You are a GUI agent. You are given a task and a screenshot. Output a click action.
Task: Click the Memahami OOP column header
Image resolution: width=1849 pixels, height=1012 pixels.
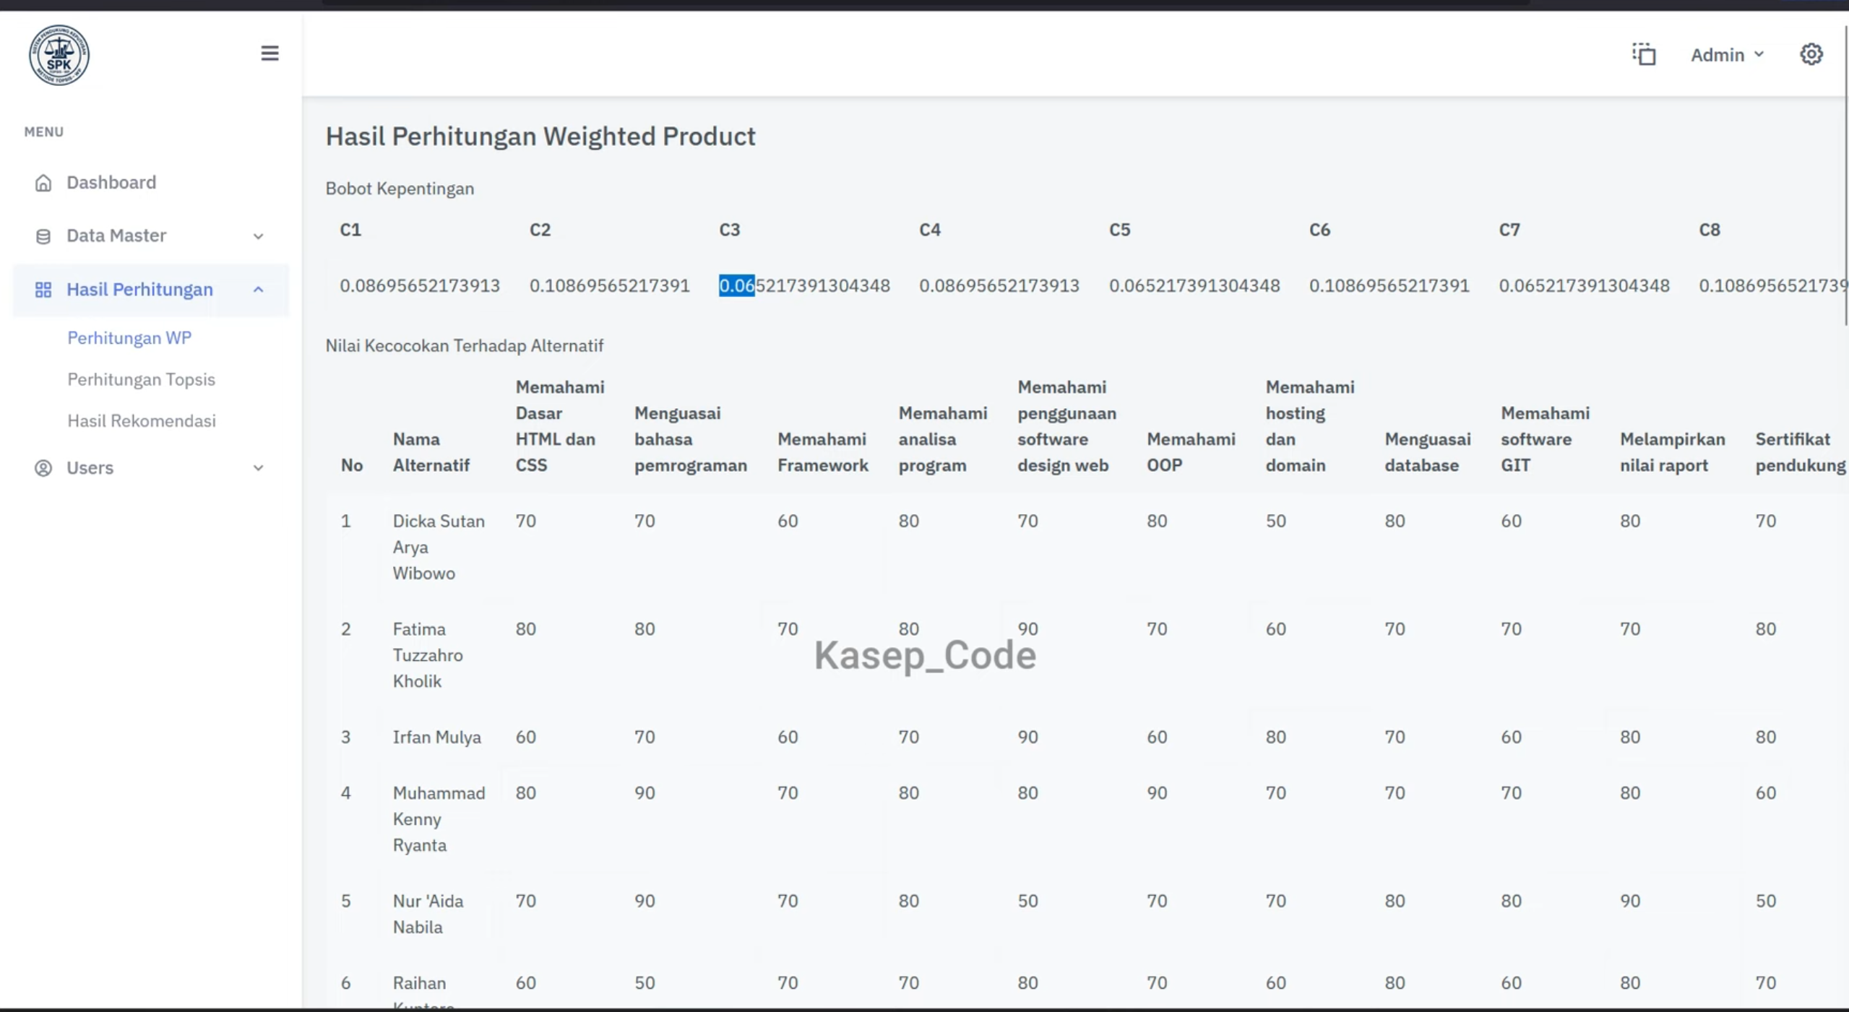[x=1191, y=452]
